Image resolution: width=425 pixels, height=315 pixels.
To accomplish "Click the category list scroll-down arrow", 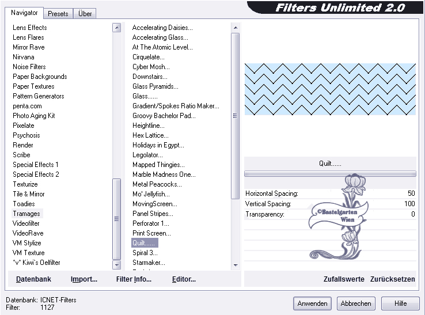I will coord(117,265).
